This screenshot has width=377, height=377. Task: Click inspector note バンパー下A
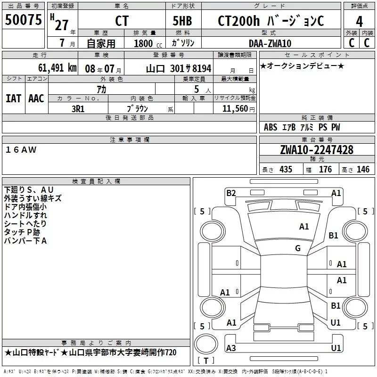click(x=25, y=240)
